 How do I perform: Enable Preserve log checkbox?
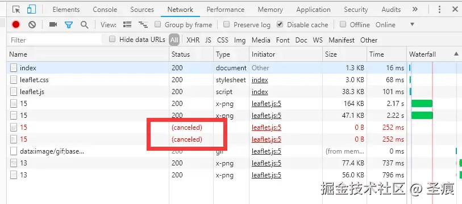(226, 24)
